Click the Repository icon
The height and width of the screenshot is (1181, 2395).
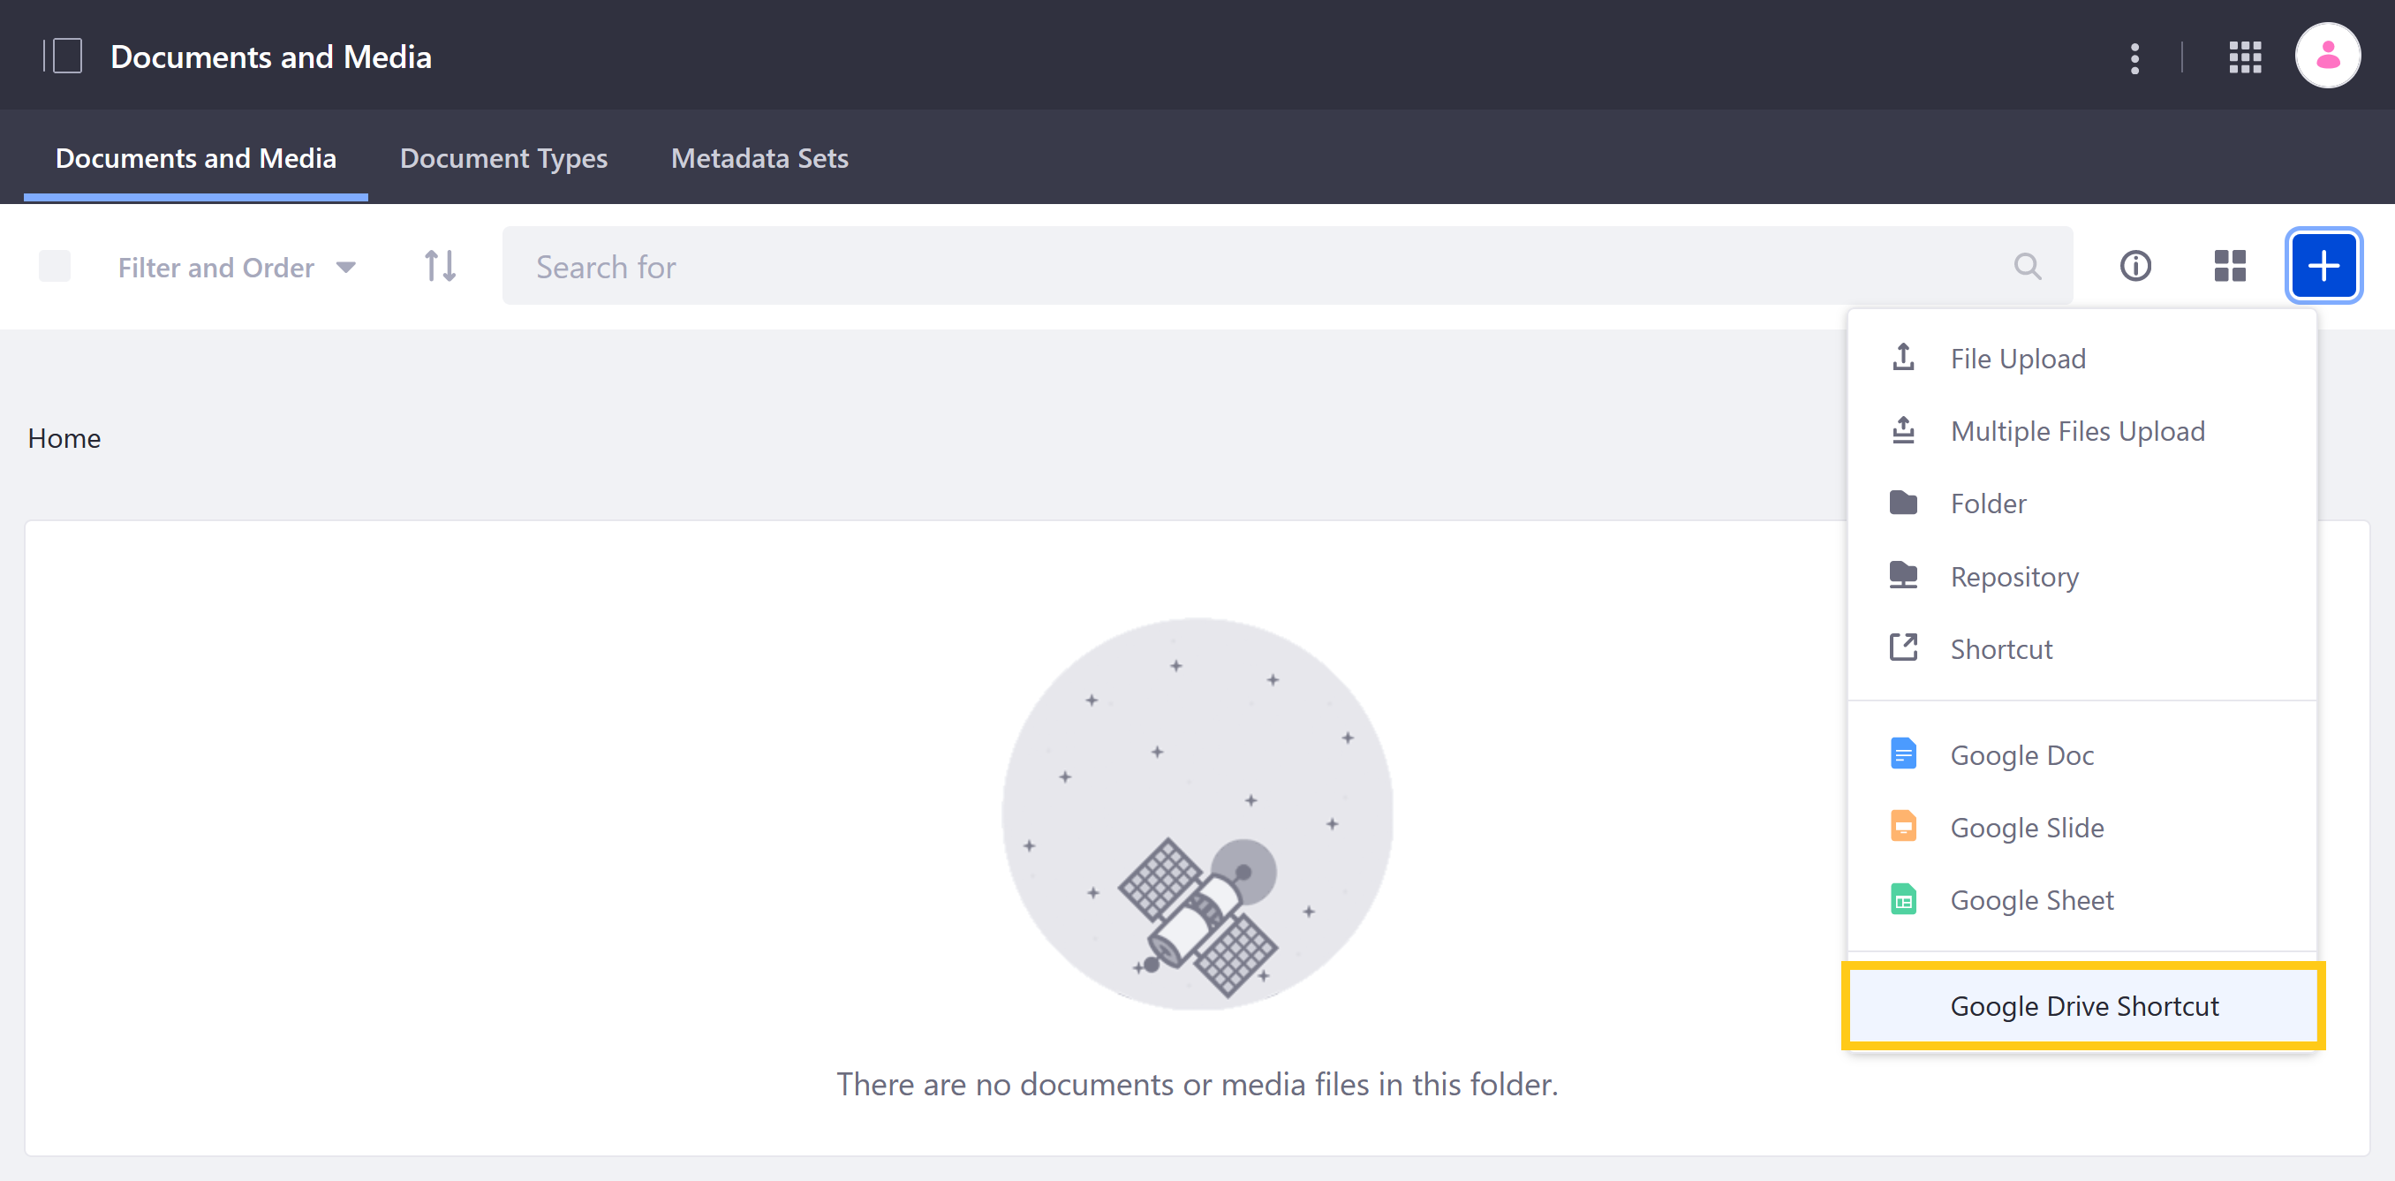1905,576
